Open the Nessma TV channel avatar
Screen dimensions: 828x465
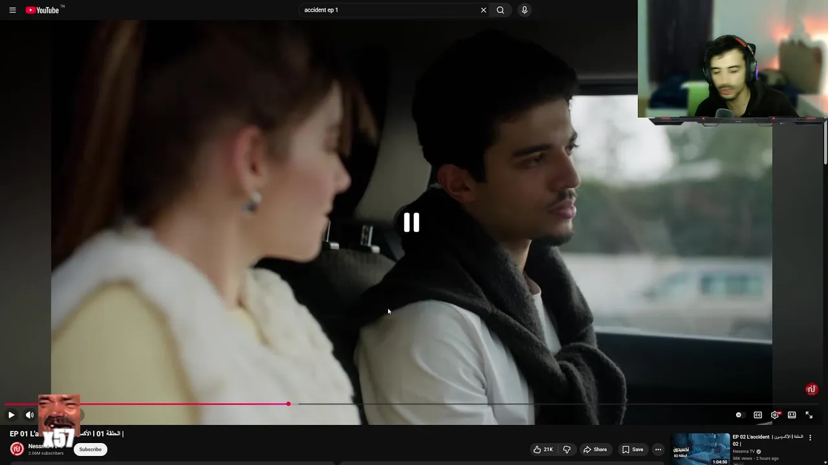[17, 449]
